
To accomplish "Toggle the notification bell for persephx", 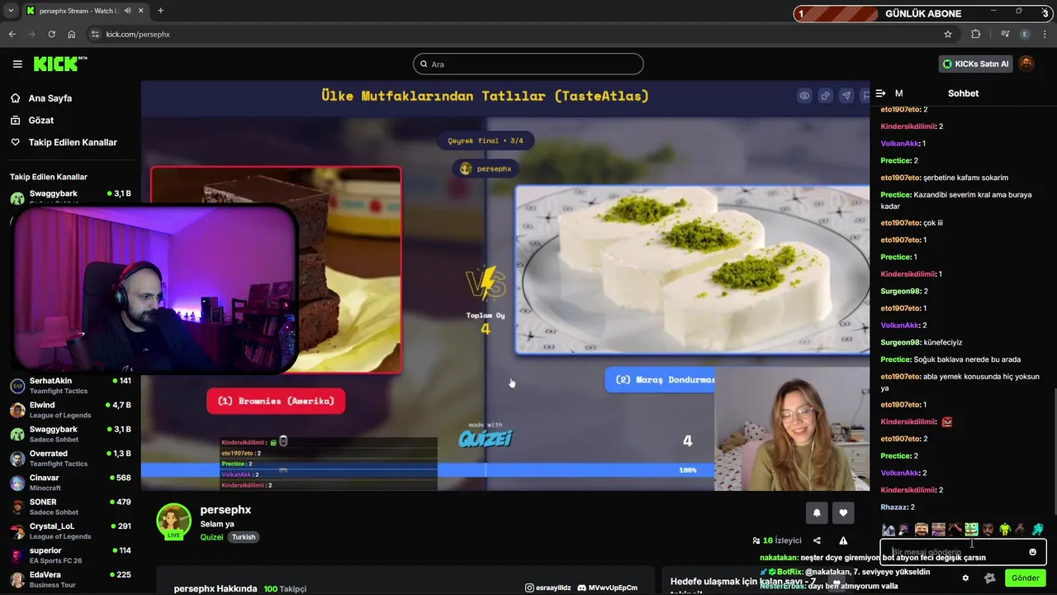I will point(817,513).
